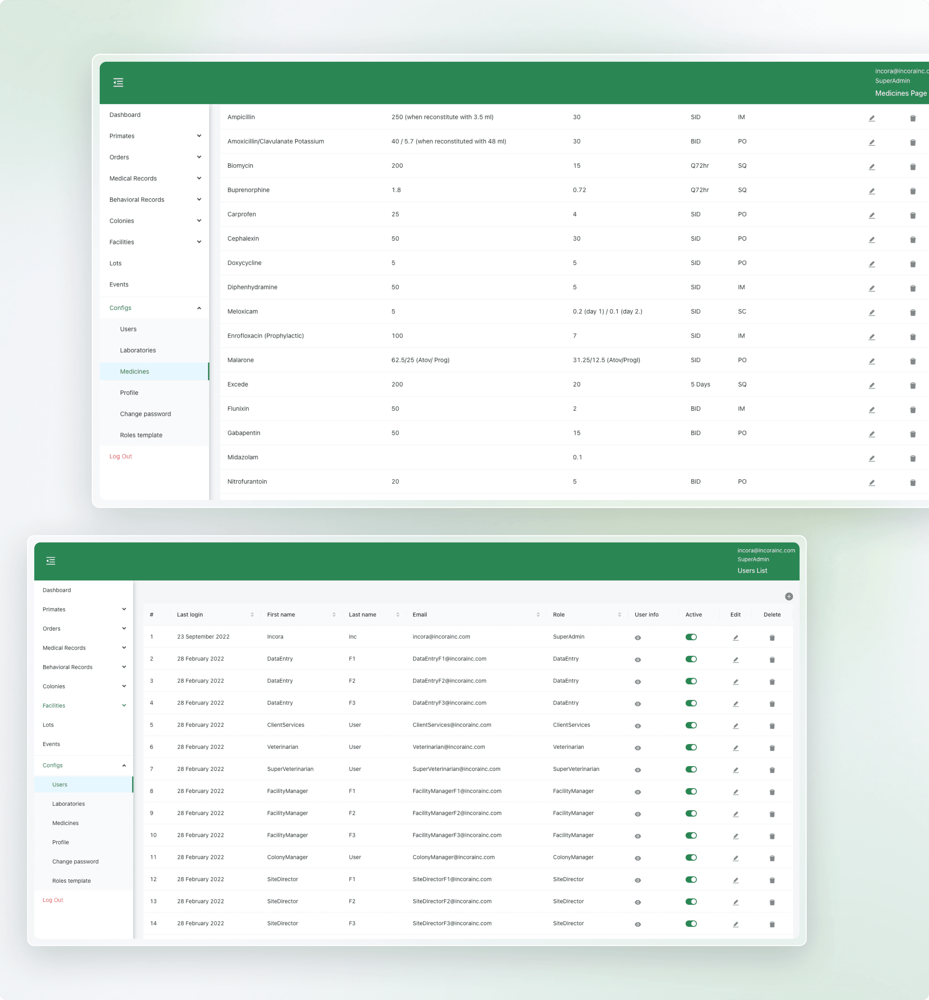The width and height of the screenshot is (929, 1000).
Task: Open Medicines item in Users List sidebar
Action: tap(65, 823)
